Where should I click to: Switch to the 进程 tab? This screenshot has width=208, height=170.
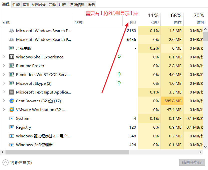click(6, 4)
